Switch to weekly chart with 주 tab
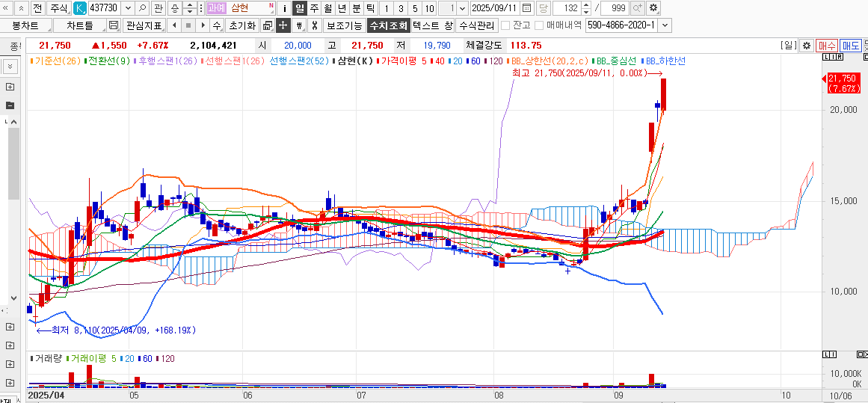 (x=314, y=8)
